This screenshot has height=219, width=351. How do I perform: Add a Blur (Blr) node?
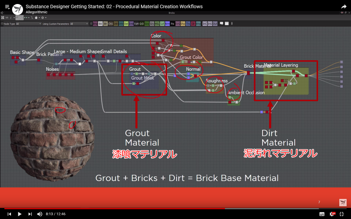pyautogui.click(x=105, y=24)
